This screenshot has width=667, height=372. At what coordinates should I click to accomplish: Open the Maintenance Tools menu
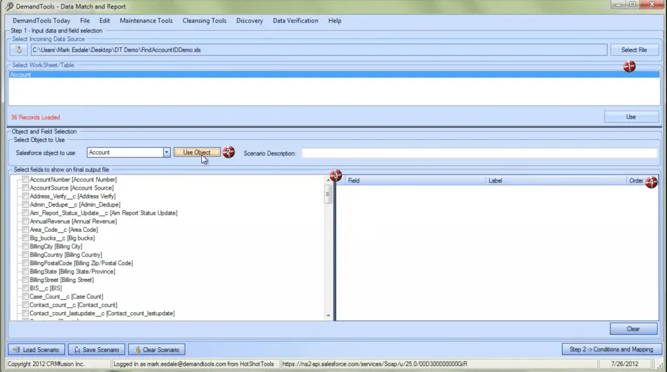(x=147, y=20)
